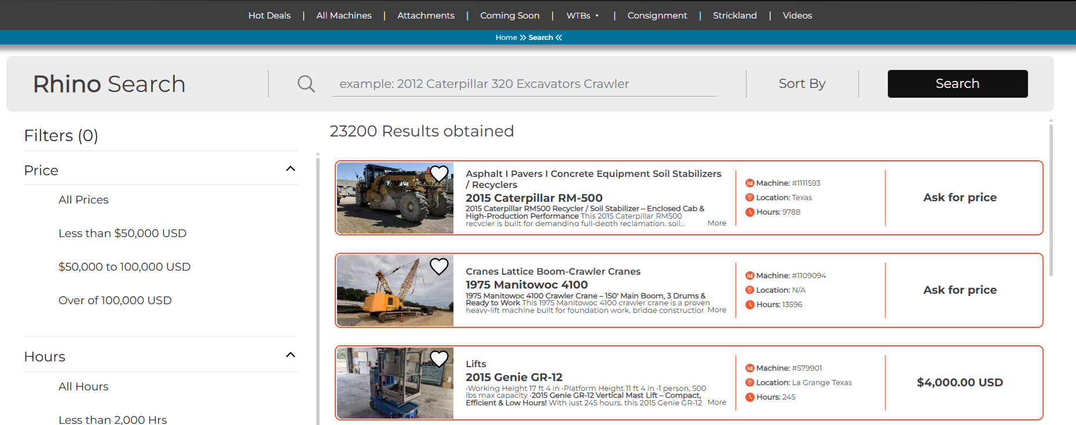Click the Machine ID icon for #579901

(x=750, y=368)
